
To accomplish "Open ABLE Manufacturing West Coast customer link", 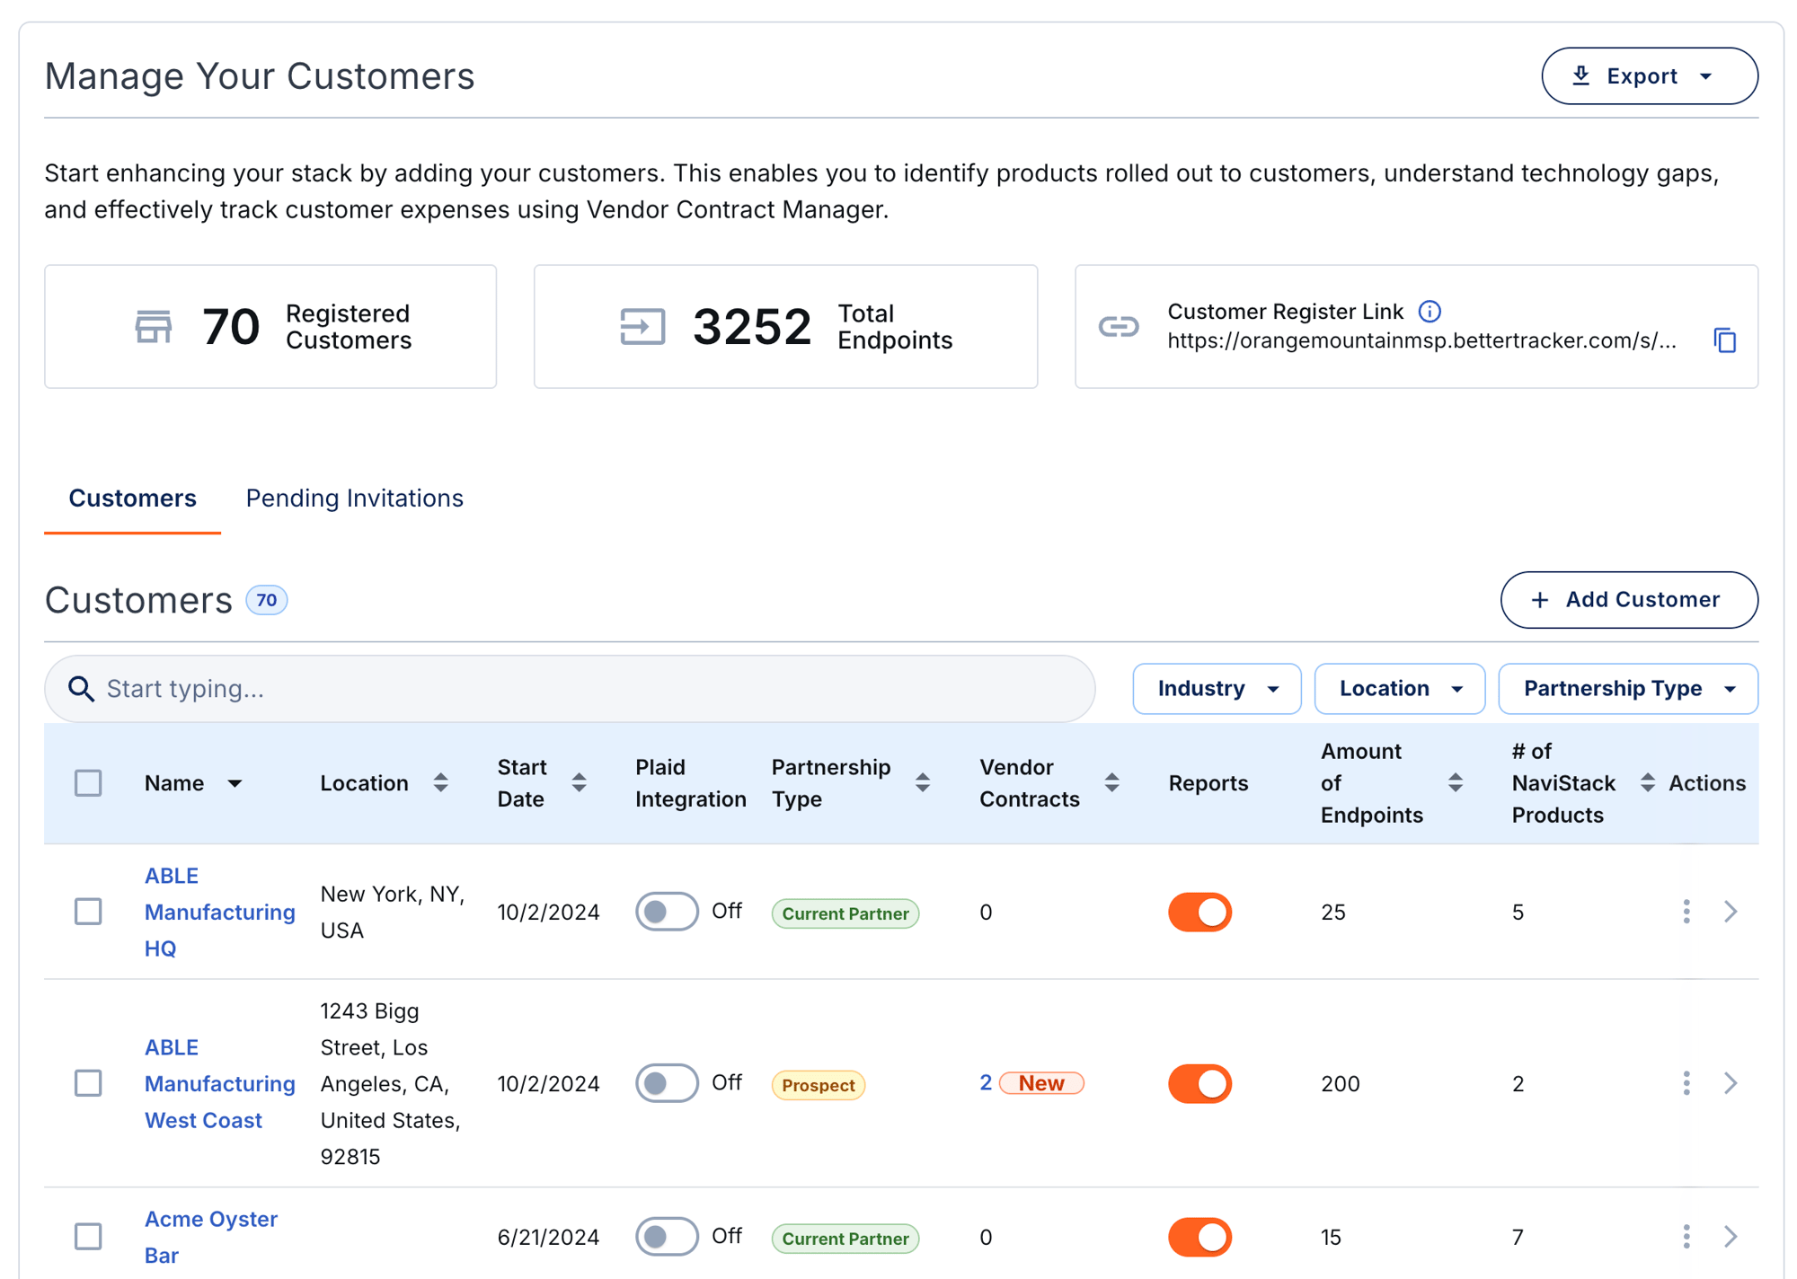I will (219, 1083).
